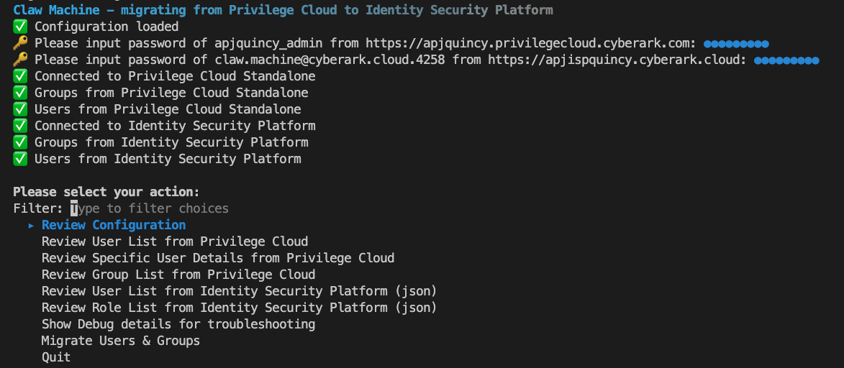844x368 pixels.
Task: Click the text 'Configuration loaded'
Action: [x=106, y=27]
